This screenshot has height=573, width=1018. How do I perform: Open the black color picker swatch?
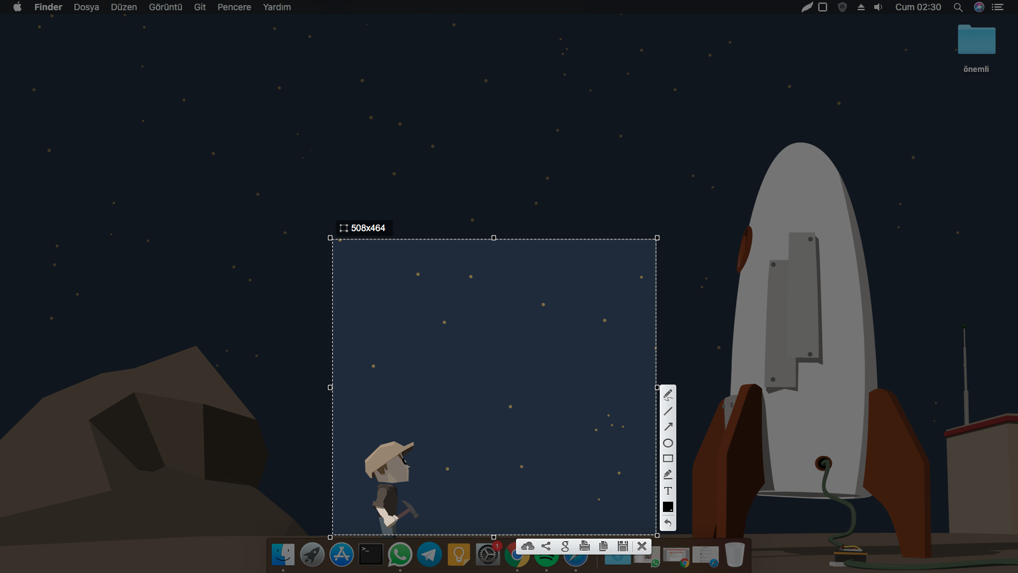tap(667, 507)
